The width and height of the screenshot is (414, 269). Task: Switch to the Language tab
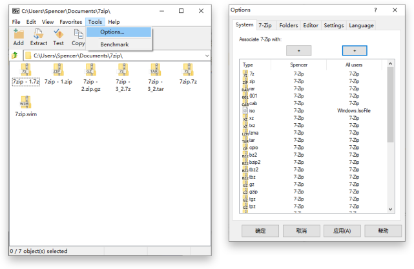point(361,25)
